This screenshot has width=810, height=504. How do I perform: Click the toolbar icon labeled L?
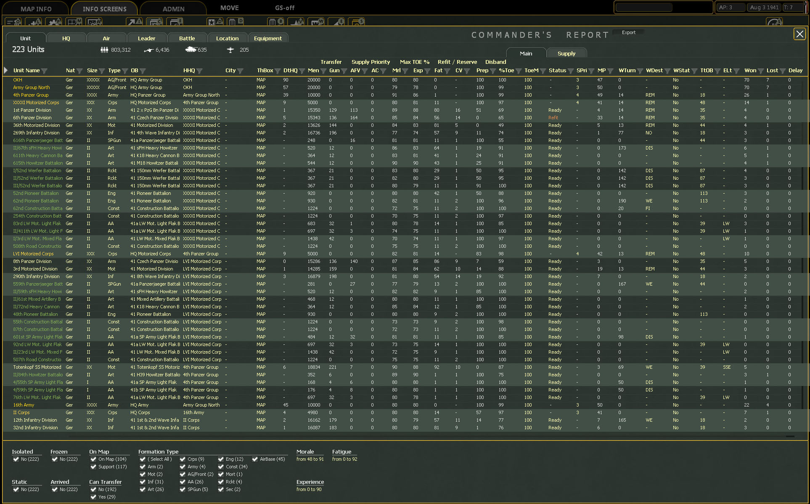click(33, 22)
